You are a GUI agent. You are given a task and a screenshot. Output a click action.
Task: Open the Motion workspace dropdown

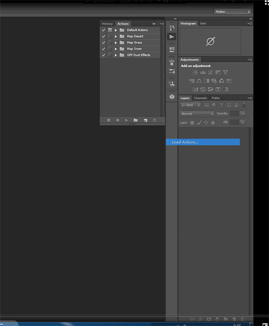pos(232,11)
